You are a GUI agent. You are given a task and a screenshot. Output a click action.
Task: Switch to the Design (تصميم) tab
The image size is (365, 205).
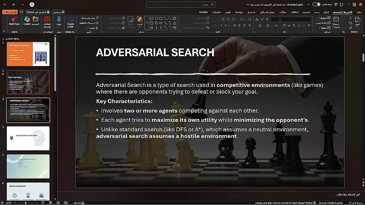306,12
